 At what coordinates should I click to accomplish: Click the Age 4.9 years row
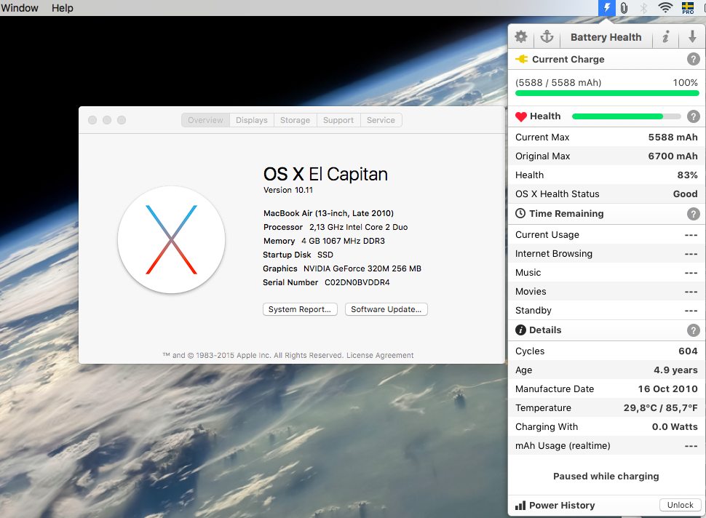click(606, 370)
